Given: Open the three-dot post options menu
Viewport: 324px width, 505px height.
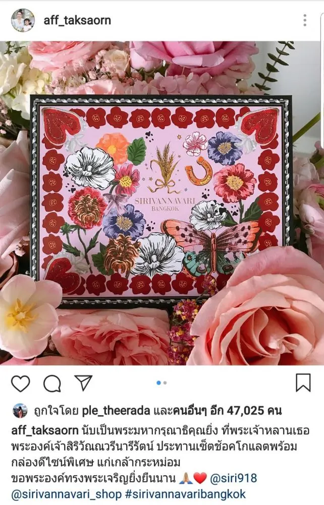Looking at the screenshot, I should coord(305,20).
